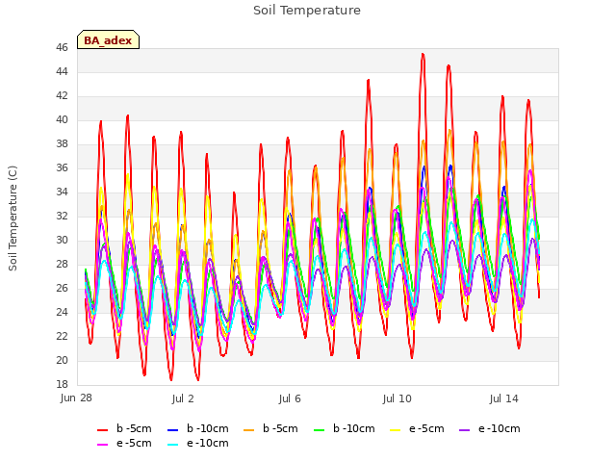Click the orange b -5cm legend swatch
Viewport: 616px width, 462px height.
[x=249, y=430]
